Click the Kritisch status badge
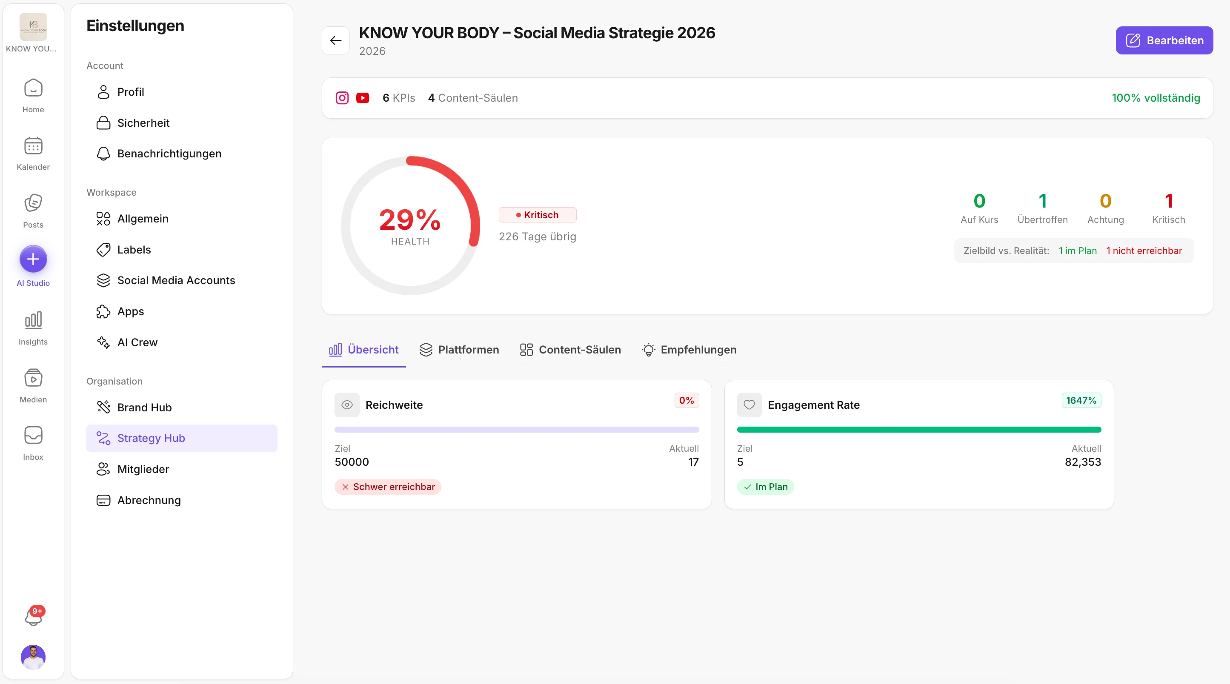Screen dimensions: 1230x684 point(537,215)
